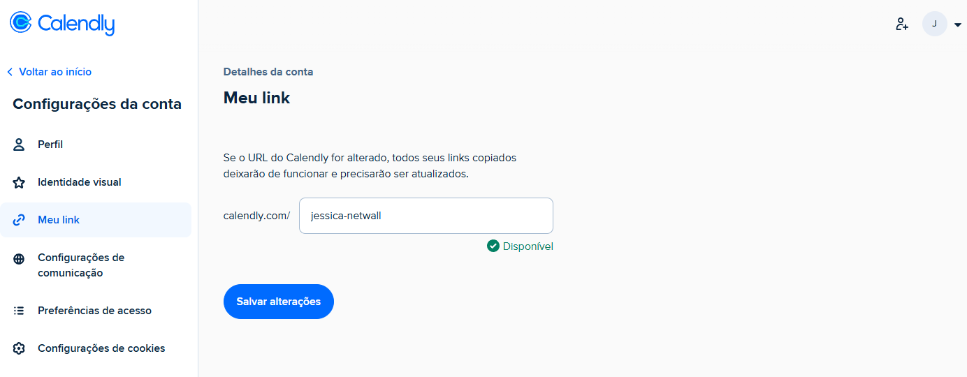Screen dimensions: 967x377
Task: Click the Perfil person icon
Action: pos(20,145)
